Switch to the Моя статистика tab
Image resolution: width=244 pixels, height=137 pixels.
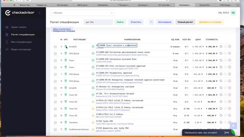62,29
